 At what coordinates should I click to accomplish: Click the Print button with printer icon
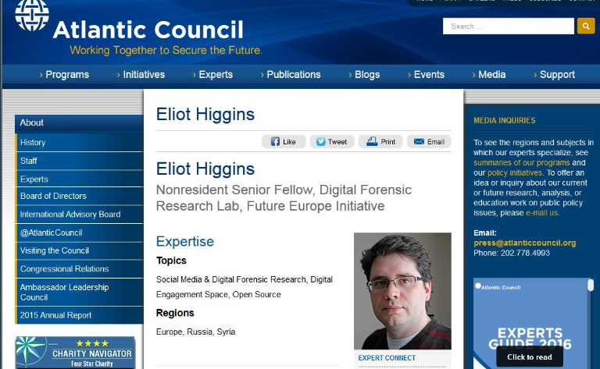point(380,142)
